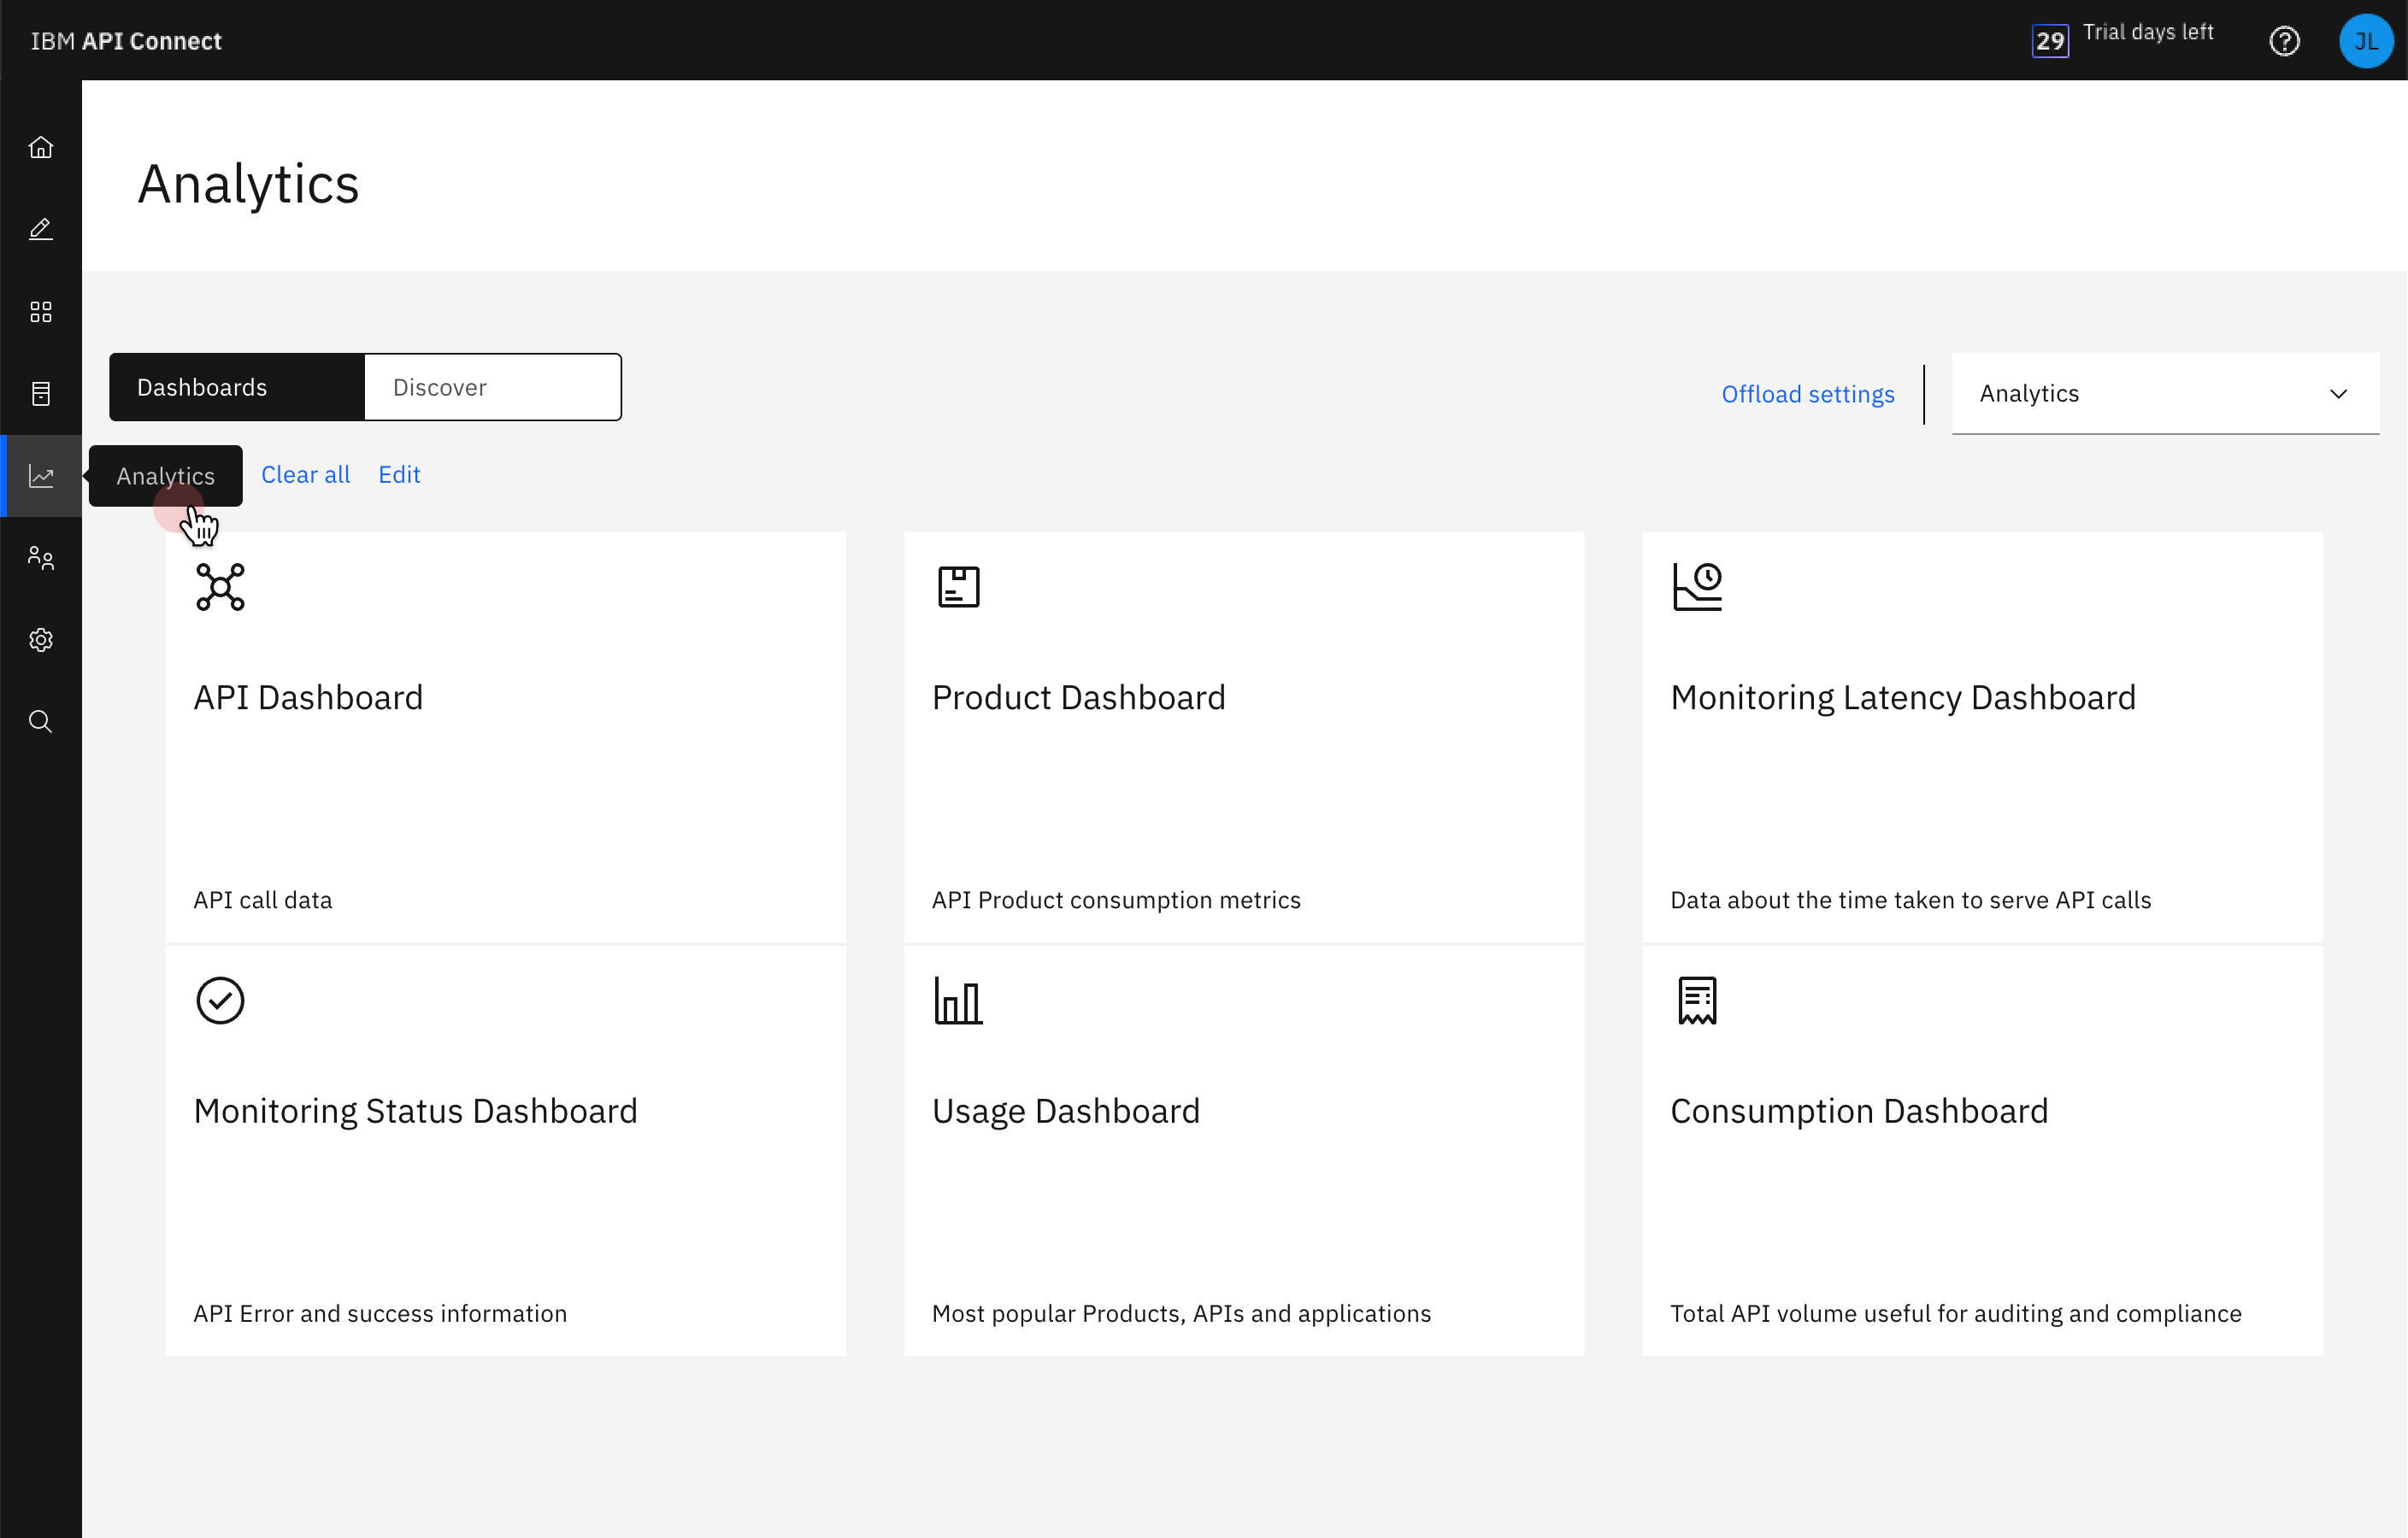Click the Search magnifier icon in the sidebar
This screenshot has width=2408, height=1538.
tap(41, 721)
